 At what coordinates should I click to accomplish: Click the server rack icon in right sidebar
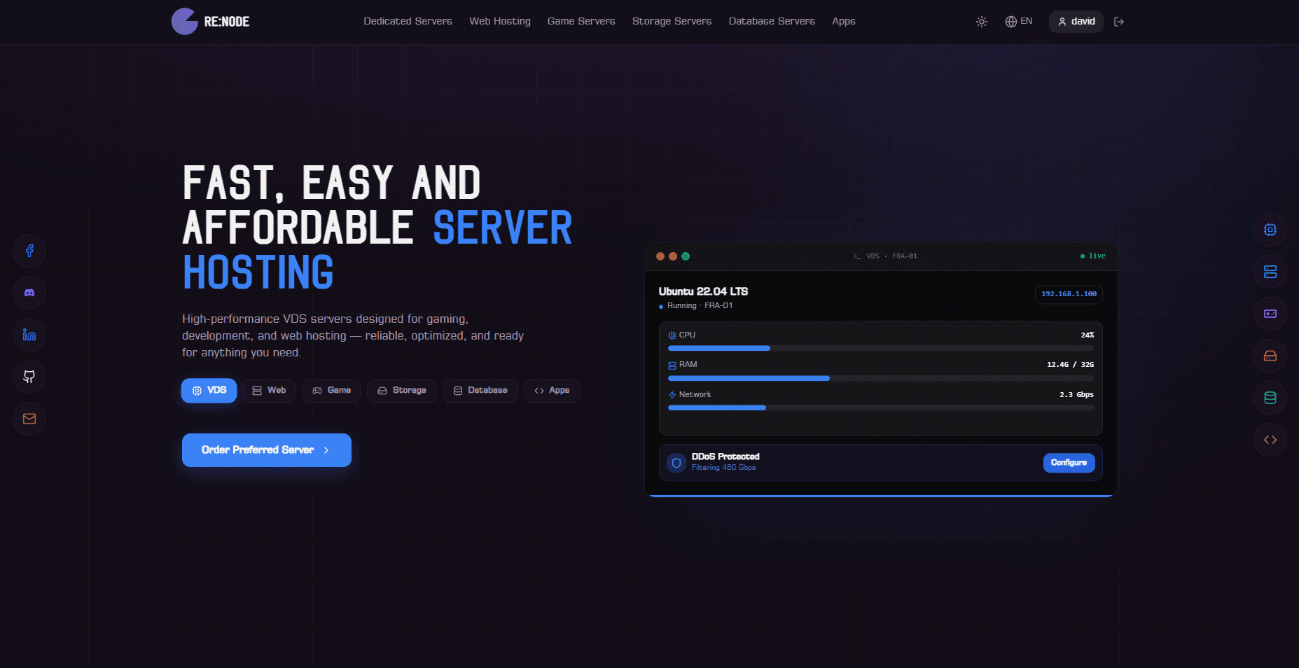pyautogui.click(x=1270, y=272)
